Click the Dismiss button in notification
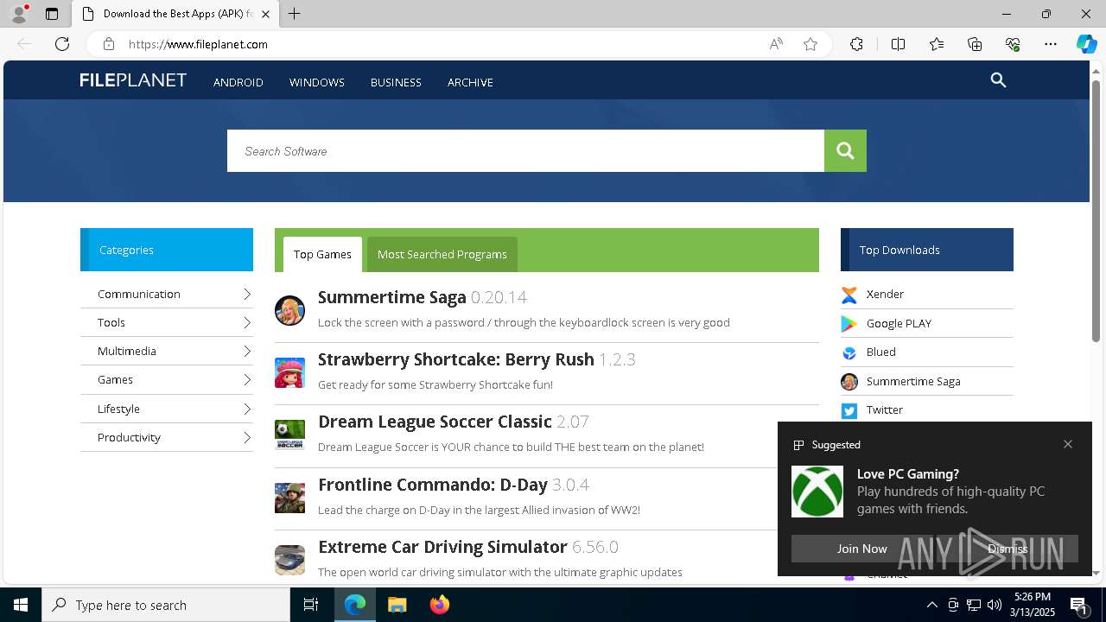This screenshot has width=1106, height=622. [1007, 549]
